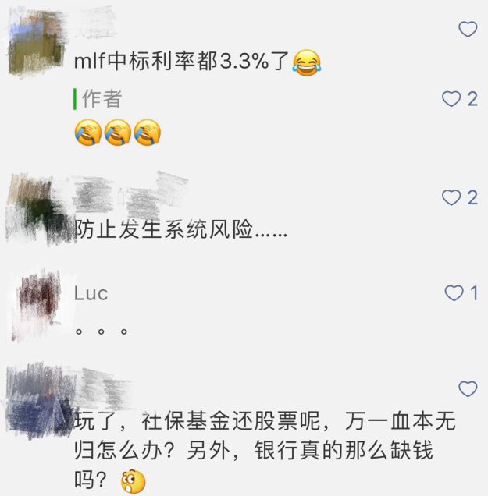Screen dimensions: 488x496
Task: Open Luc's profile picture
Action: [37, 306]
